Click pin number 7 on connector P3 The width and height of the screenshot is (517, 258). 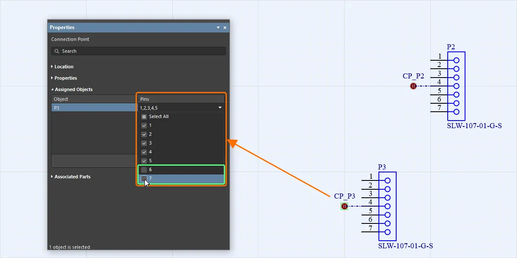(371, 228)
